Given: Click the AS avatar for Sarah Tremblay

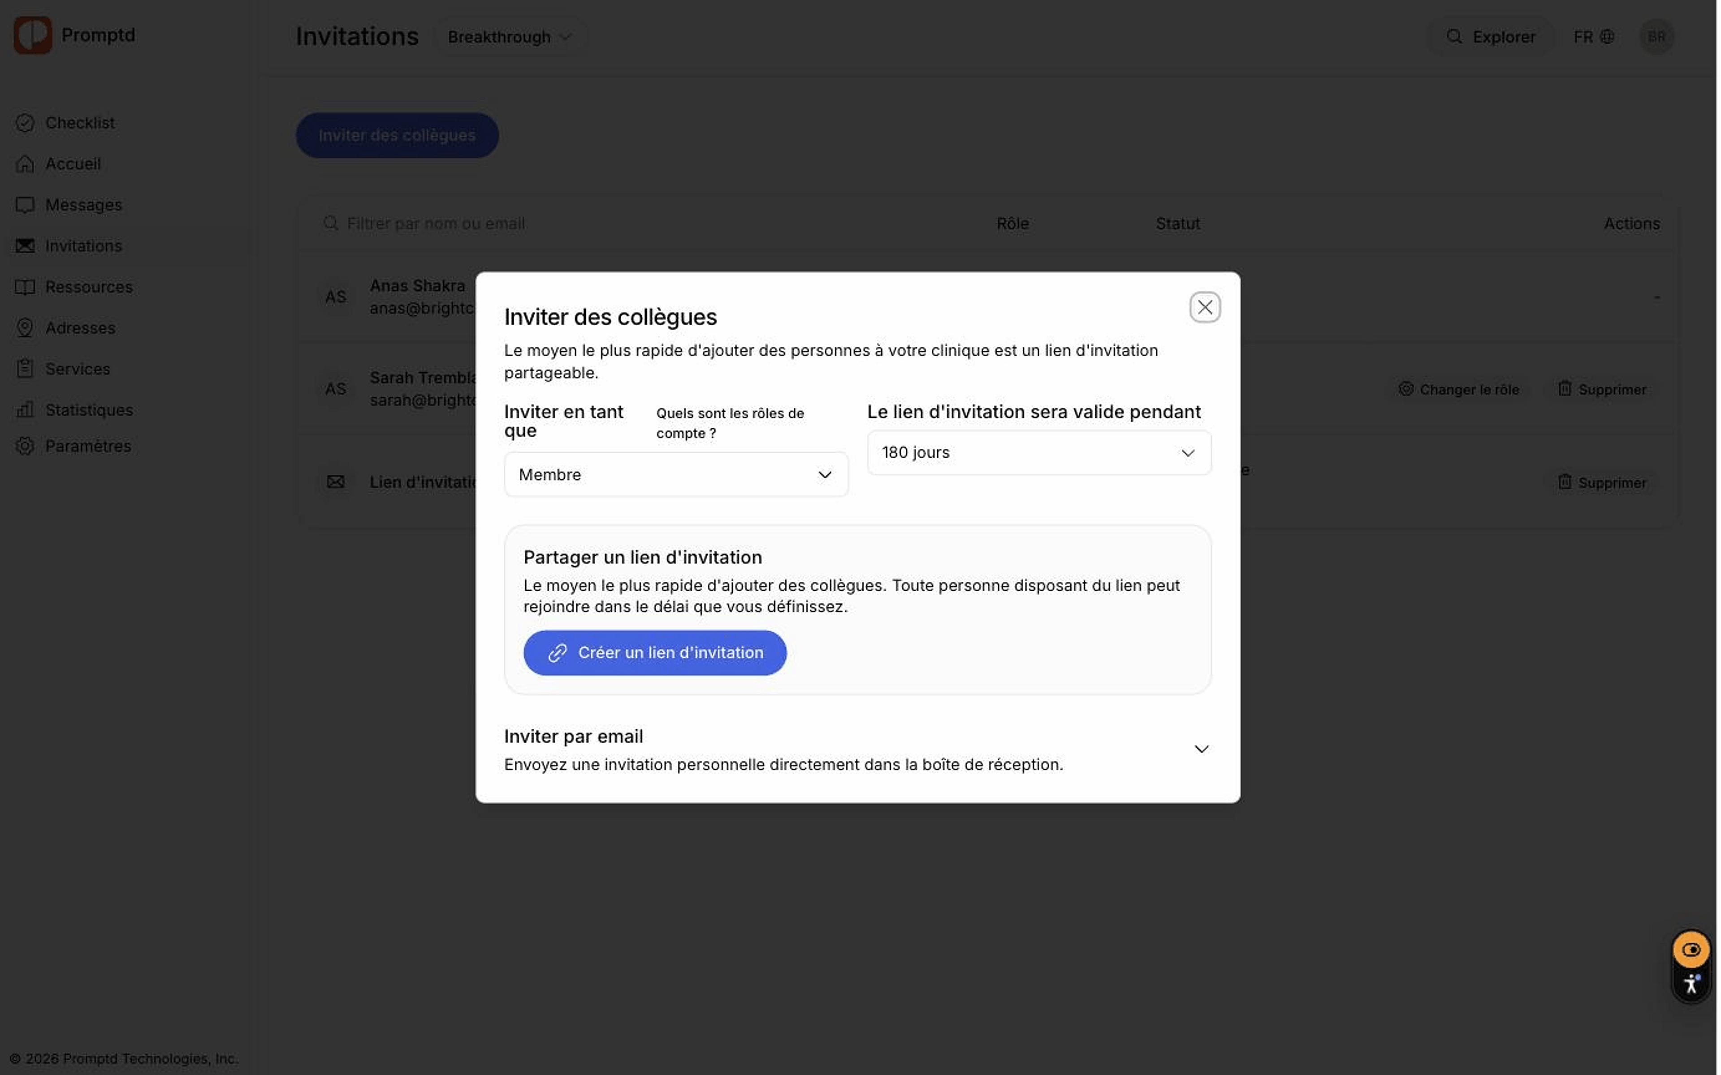Looking at the screenshot, I should [337, 390].
